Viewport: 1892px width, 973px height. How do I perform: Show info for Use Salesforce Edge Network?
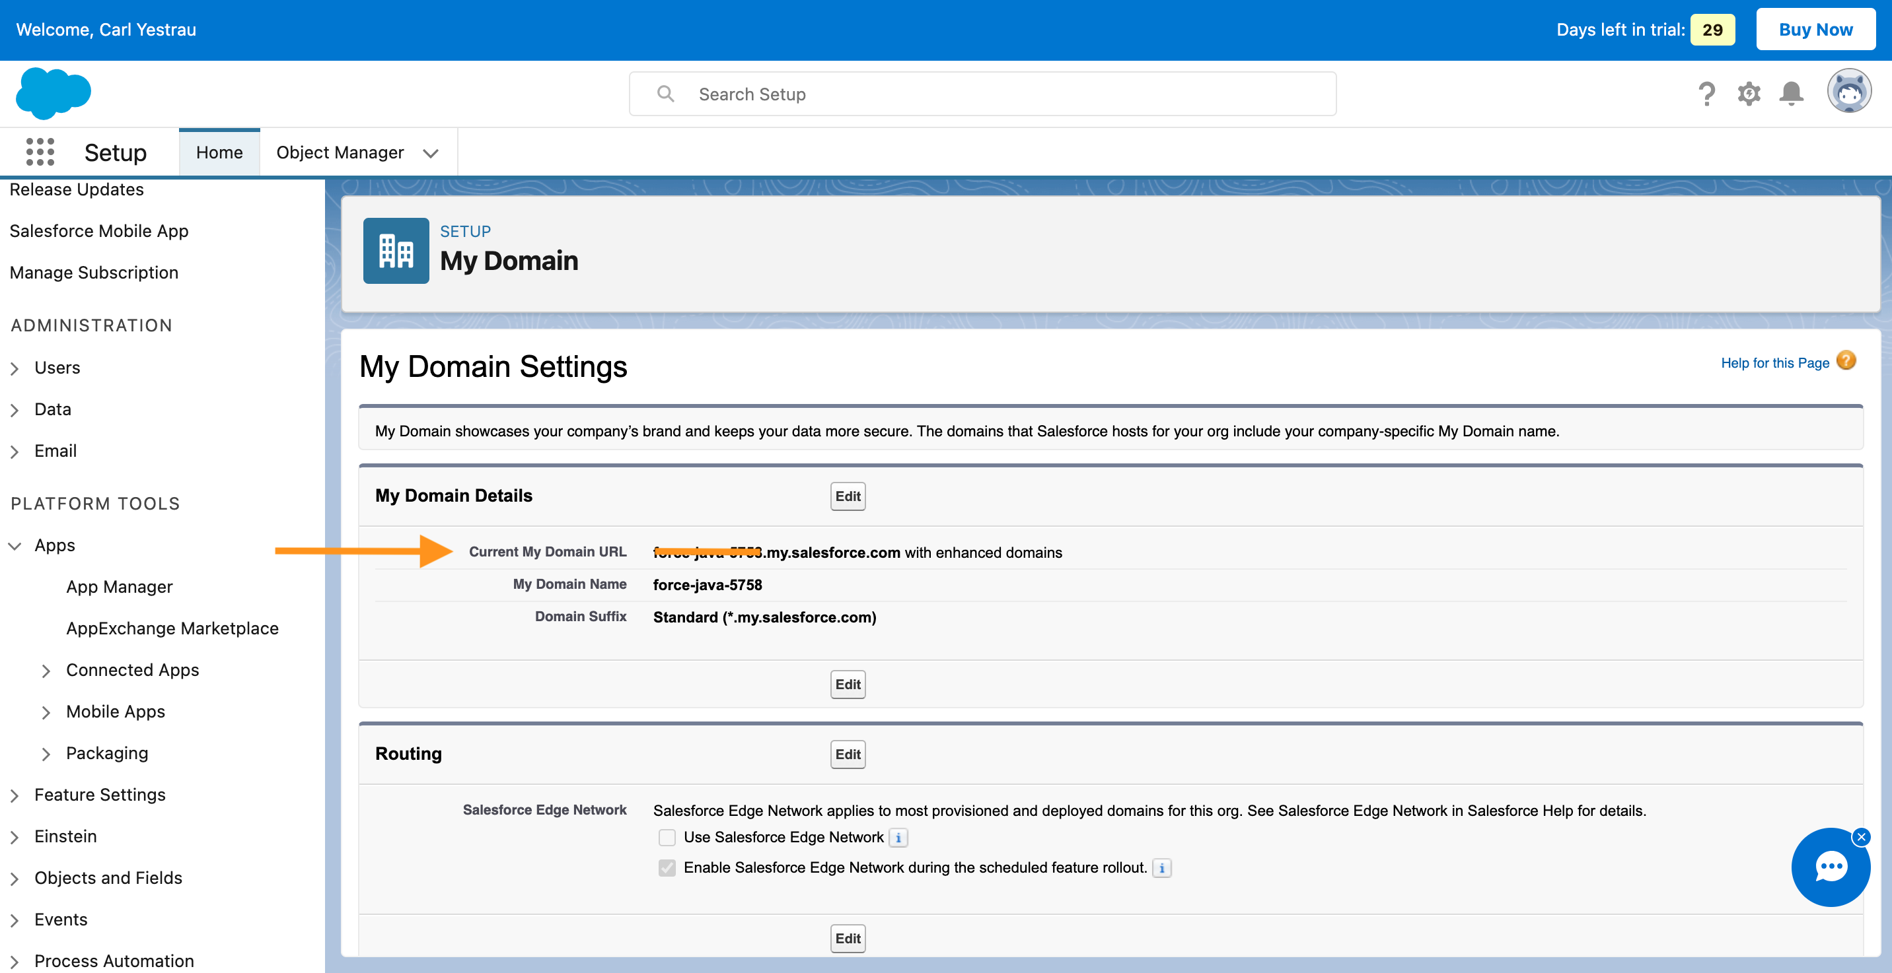(898, 837)
